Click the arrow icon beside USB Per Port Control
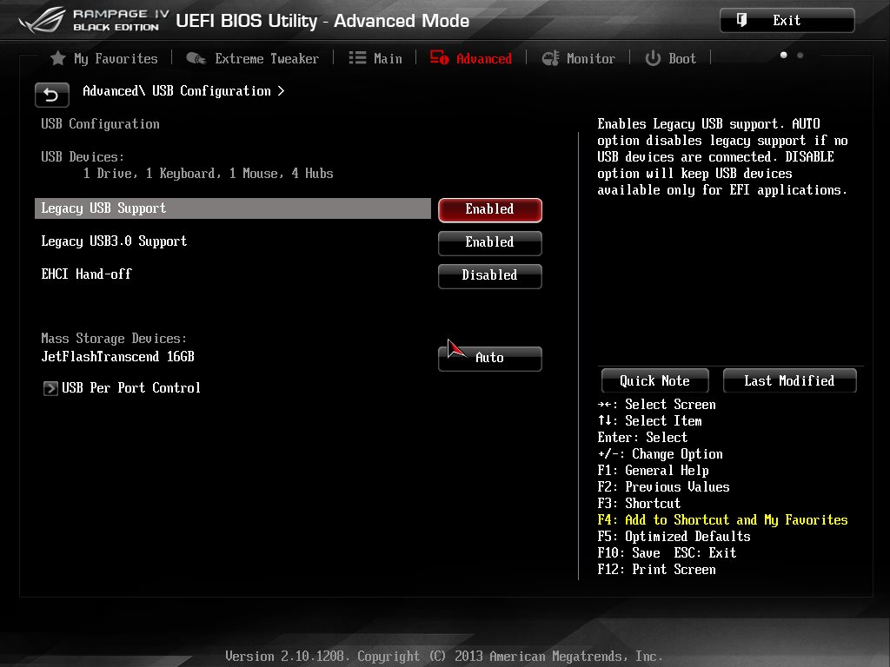Image resolution: width=890 pixels, height=667 pixels. (x=50, y=388)
